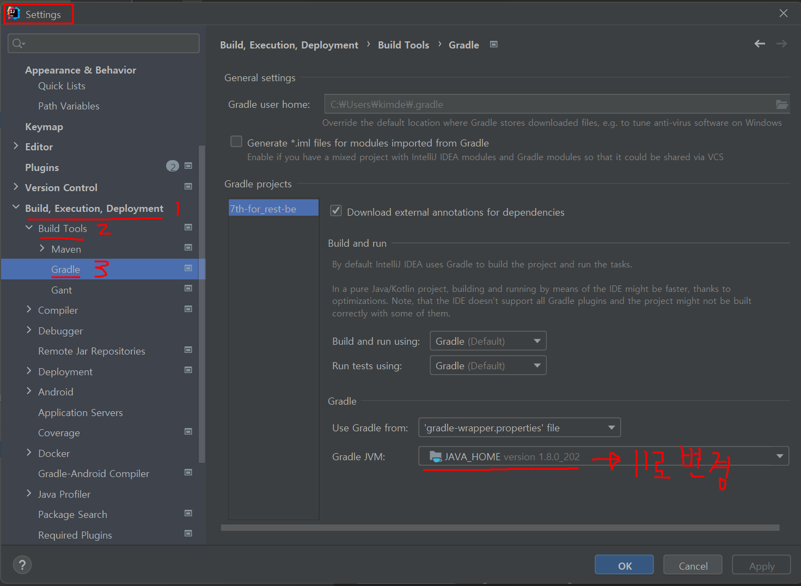Click the IntelliJ IDEA logo in title bar
Image resolution: width=801 pixels, height=586 pixels.
pos(14,14)
